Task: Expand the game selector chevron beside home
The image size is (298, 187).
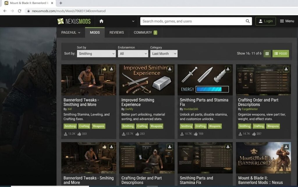Action: pyautogui.click(x=133, y=21)
